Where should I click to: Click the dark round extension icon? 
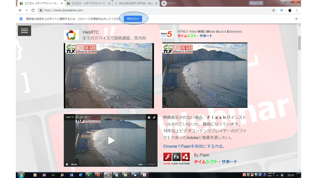(x=290, y=10)
